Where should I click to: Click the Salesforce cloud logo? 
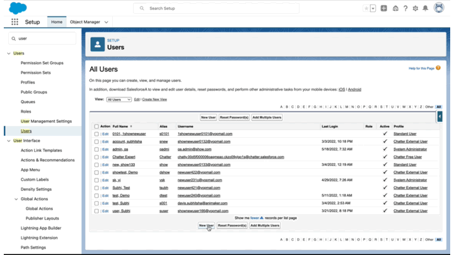(18, 8)
